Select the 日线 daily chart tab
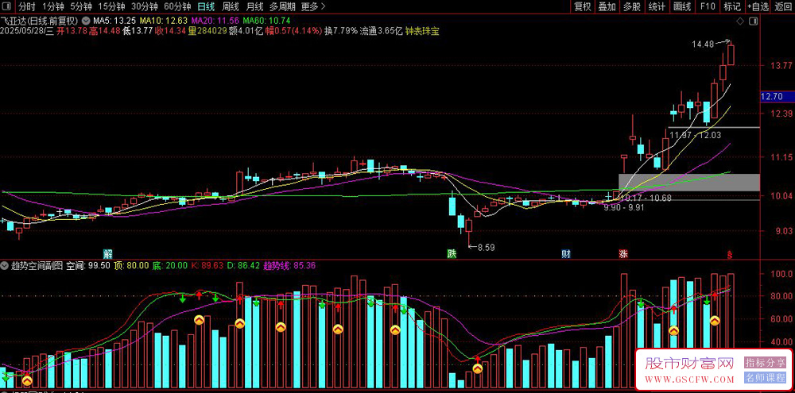This screenshot has height=393, width=795. [x=206, y=6]
